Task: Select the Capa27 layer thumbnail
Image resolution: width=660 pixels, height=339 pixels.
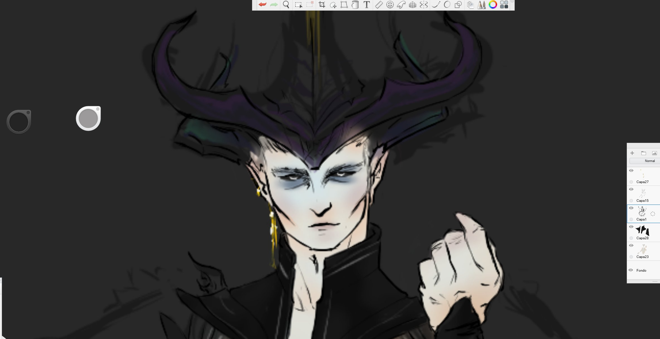Action: pyautogui.click(x=642, y=174)
